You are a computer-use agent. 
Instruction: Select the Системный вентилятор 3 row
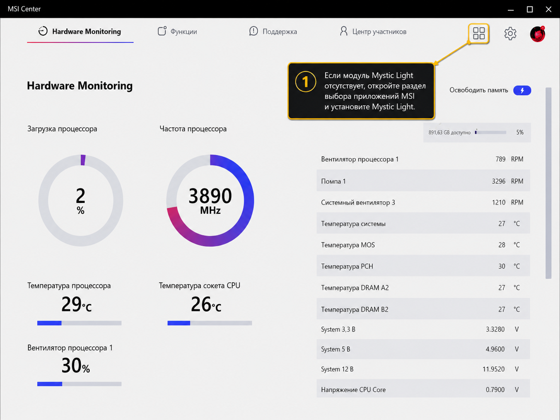point(423,202)
